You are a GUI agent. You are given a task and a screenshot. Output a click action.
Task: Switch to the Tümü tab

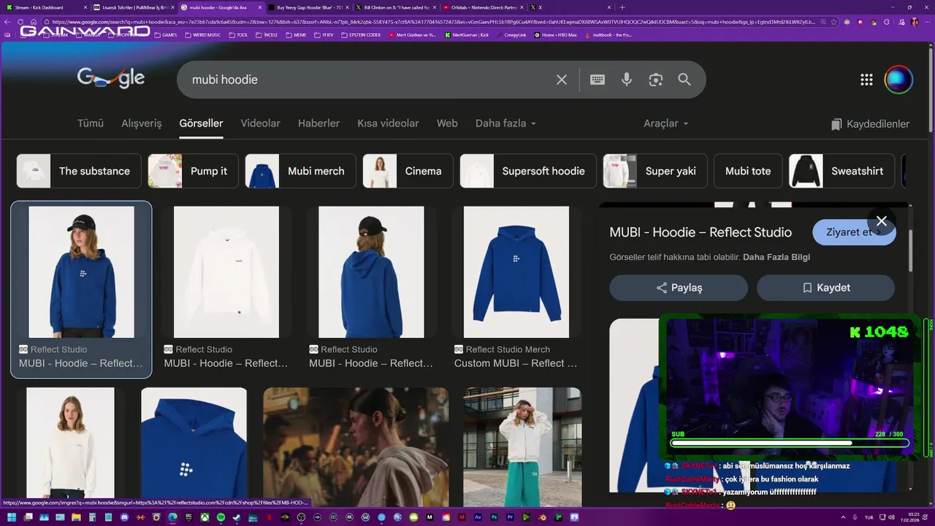[x=91, y=123]
